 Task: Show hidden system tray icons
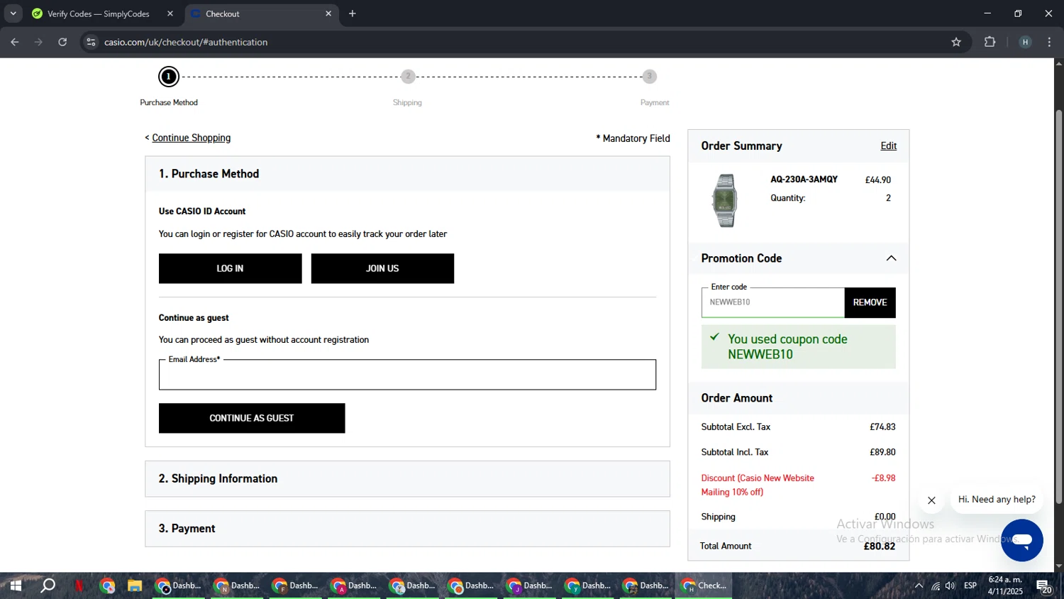click(x=919, y=586)
